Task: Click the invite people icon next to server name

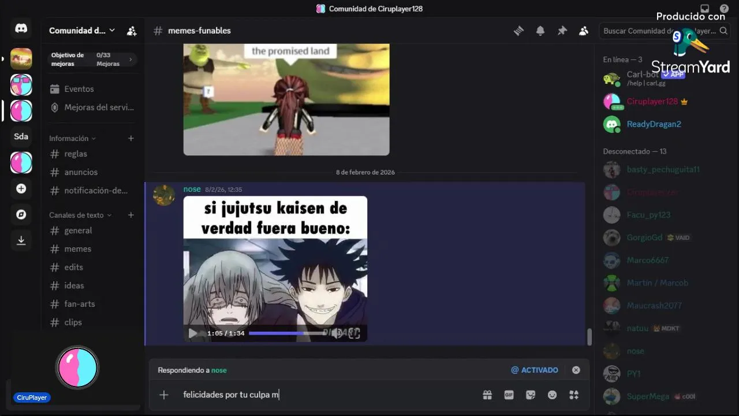Action: (132, 31)
